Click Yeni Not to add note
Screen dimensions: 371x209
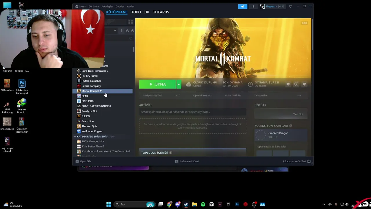(298, 114)
